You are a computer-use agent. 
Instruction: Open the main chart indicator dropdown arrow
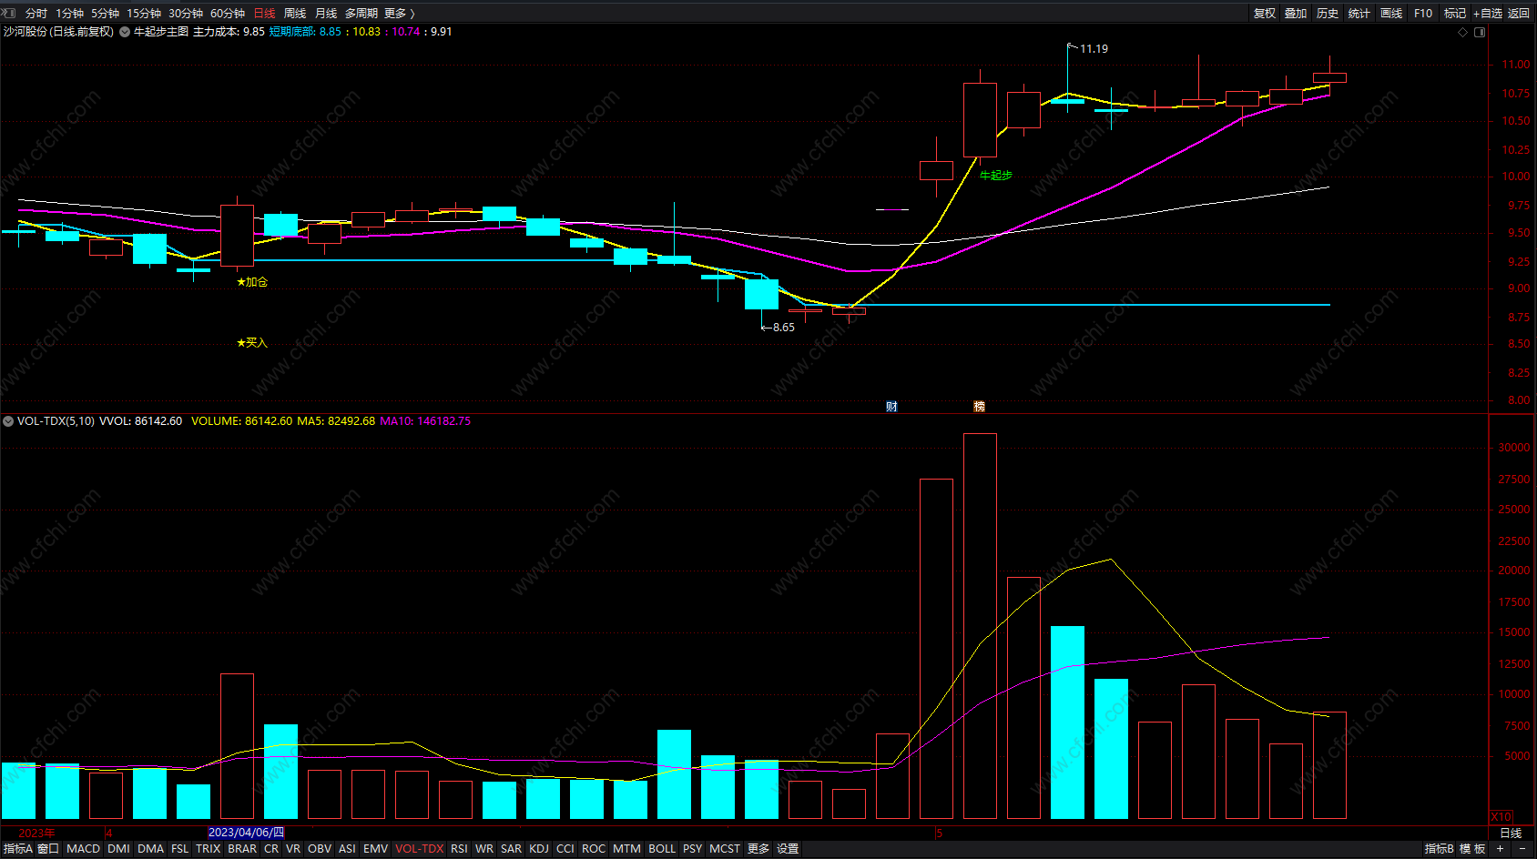tap(125, 32)
